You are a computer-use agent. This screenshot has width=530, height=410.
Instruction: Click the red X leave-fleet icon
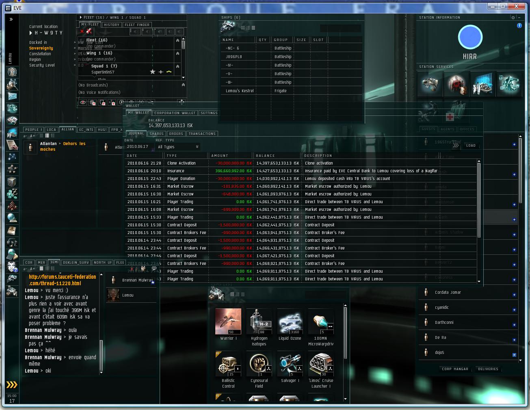tap(82, 31)
